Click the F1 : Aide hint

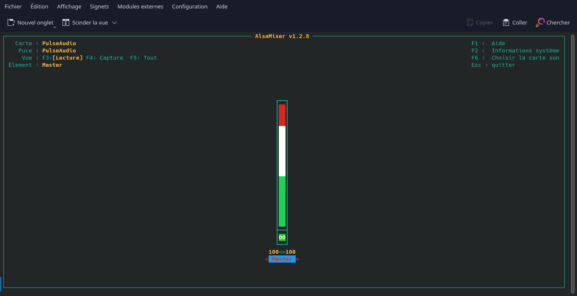point(488,44)
